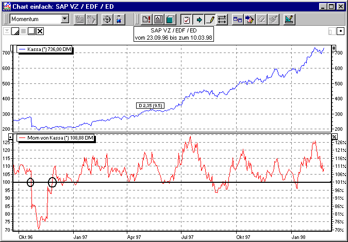Click the text page toolbar icon
The height and width of the screenshot is (242, 348).
[158, 20]
